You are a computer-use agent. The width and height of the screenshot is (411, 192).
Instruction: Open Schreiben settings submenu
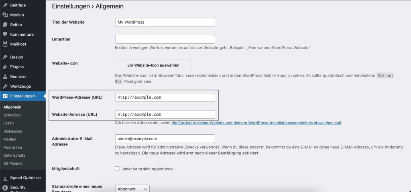(x=12, y=115)
